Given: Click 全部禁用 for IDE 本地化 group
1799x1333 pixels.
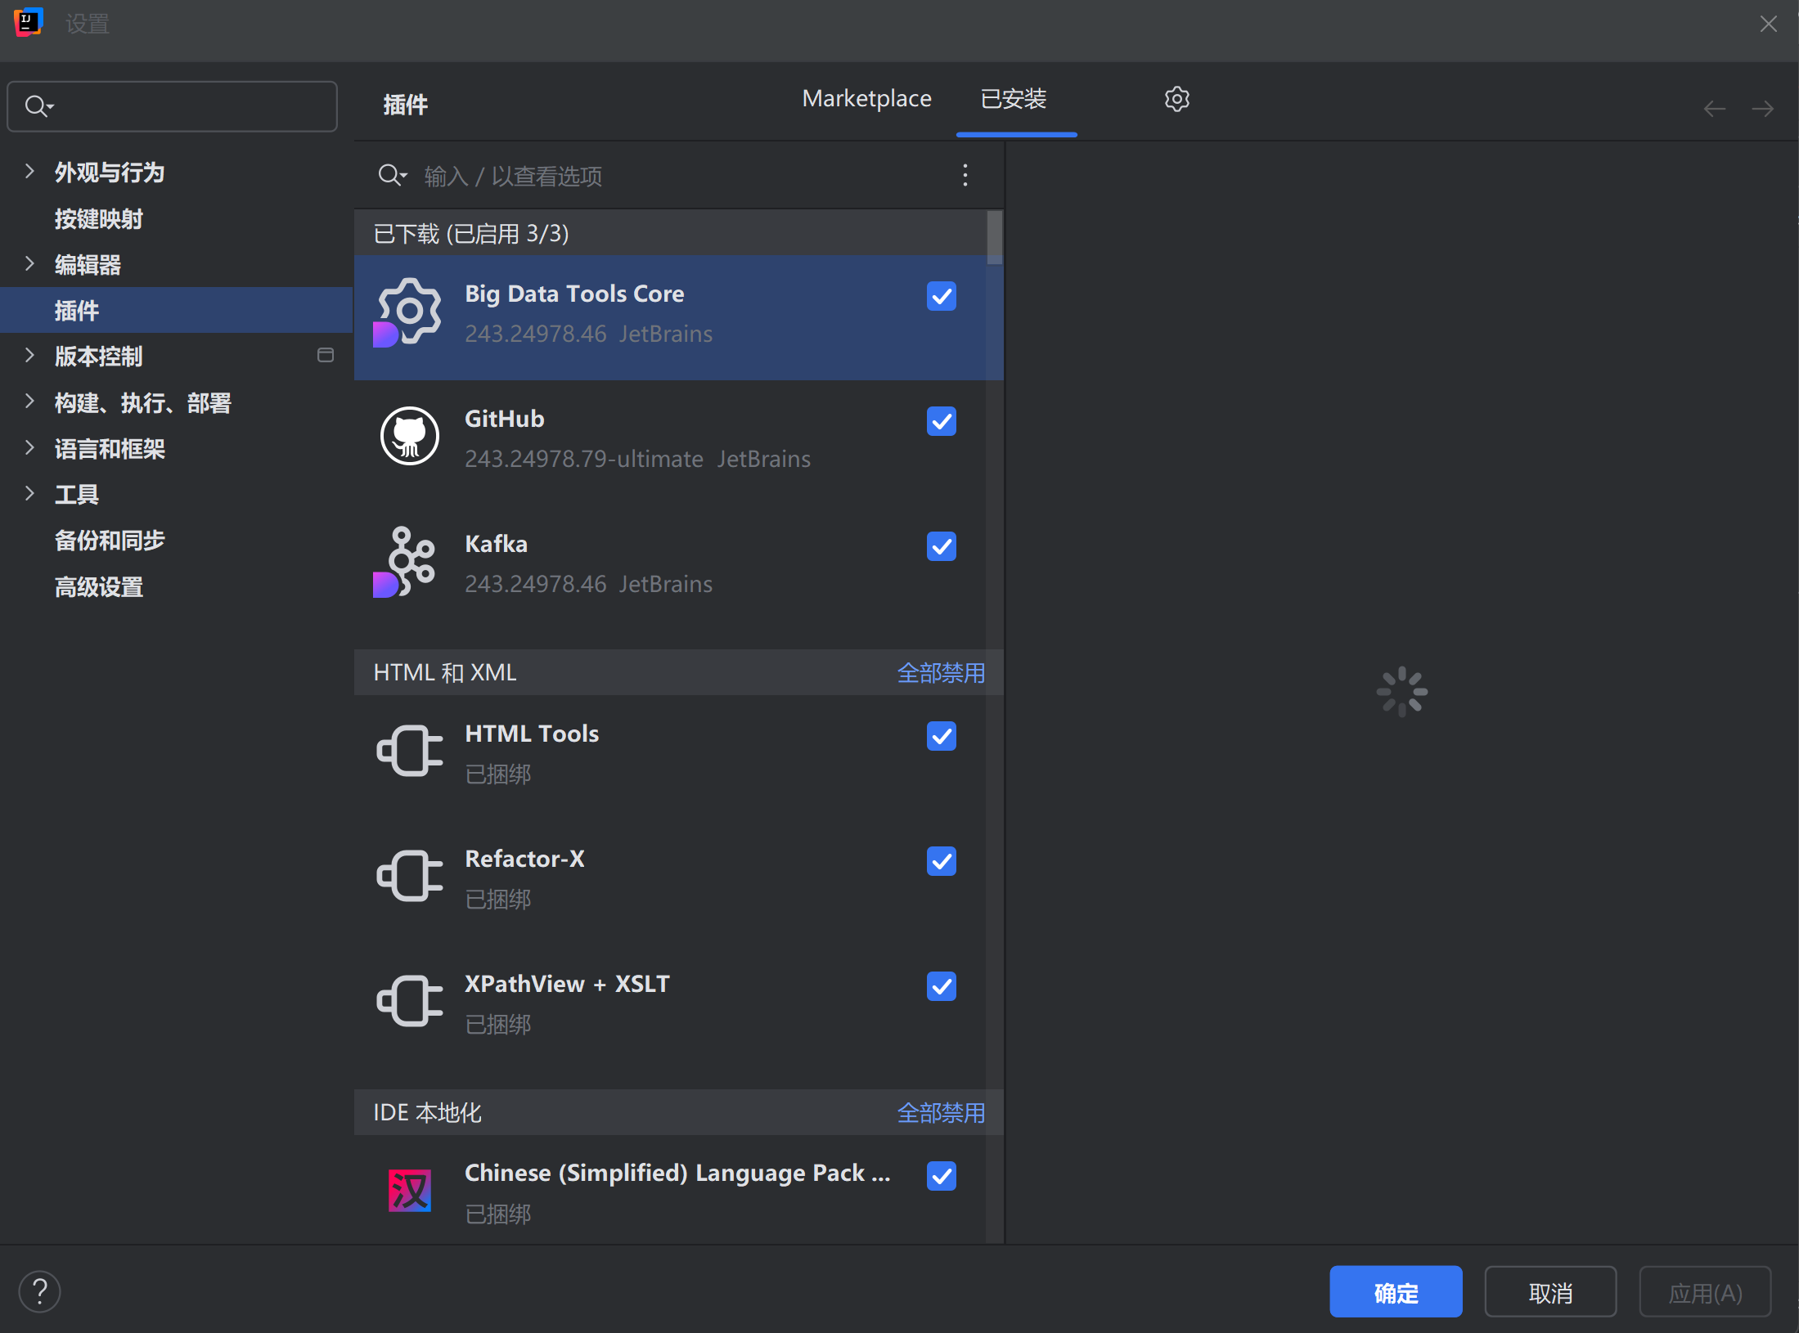Looking at the screenshot, I should pos(941,1113).
